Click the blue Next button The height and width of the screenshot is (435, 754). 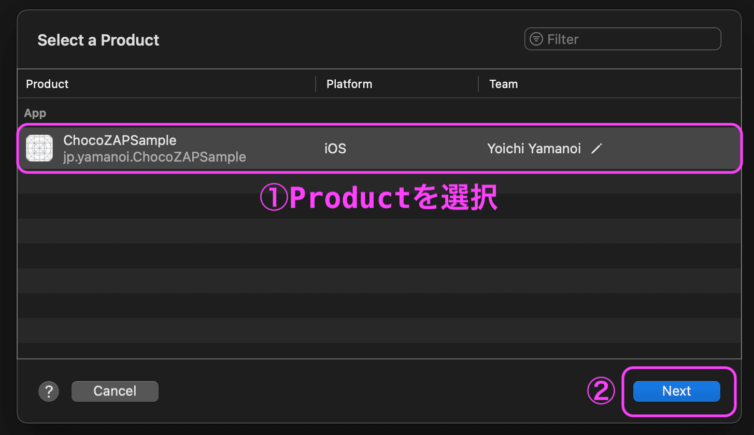click(676, 391)
